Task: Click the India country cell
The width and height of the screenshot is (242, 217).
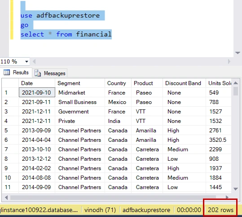Action: click(x=118, y=121)
